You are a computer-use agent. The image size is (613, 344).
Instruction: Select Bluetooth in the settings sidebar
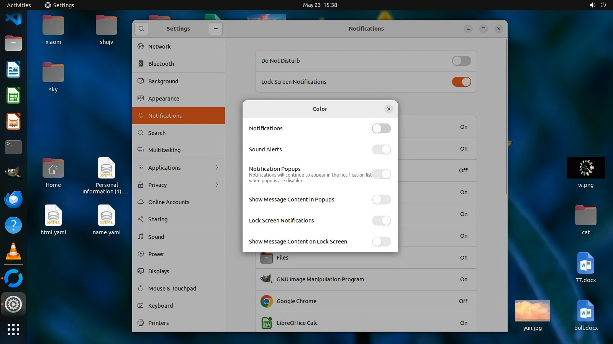tap(161, 64)
